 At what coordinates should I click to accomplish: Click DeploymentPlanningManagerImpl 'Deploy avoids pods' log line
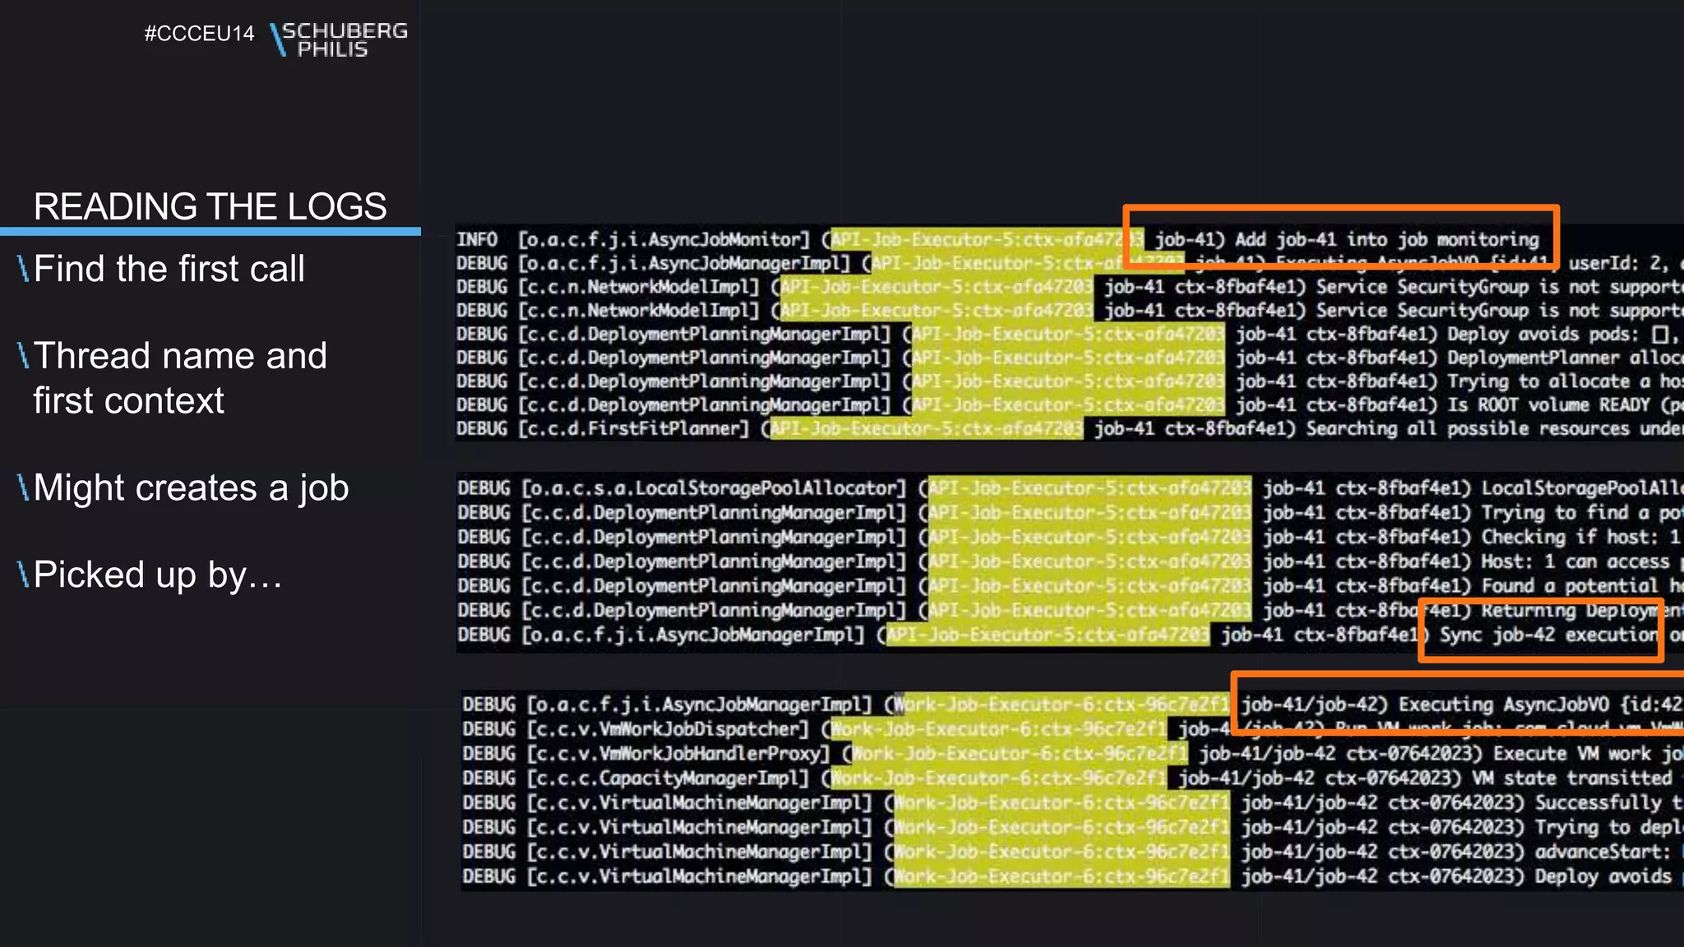point(1070,335)
